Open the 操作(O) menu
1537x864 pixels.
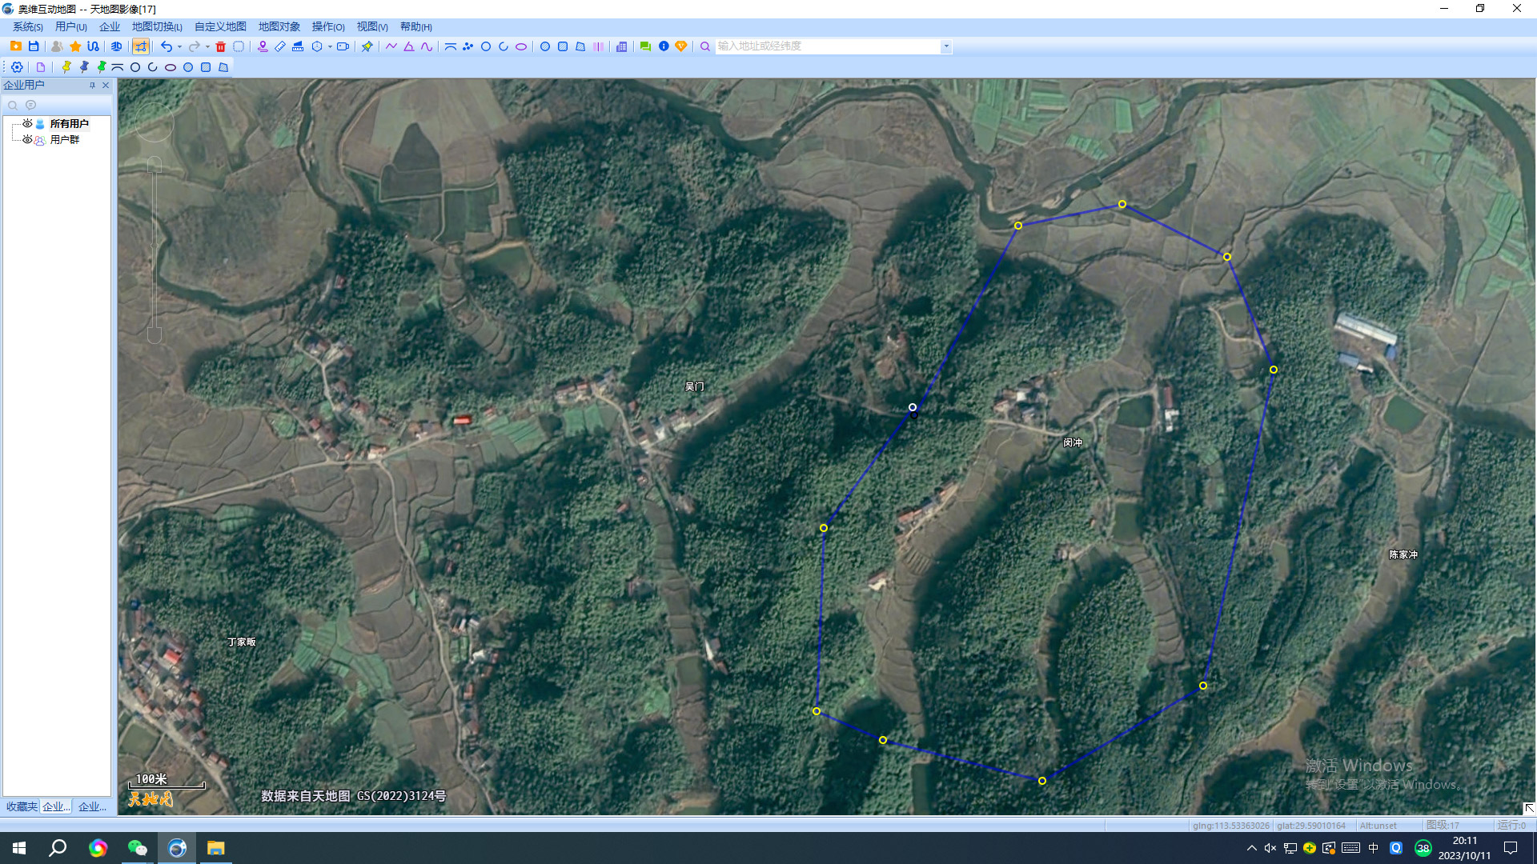tap(328, 26)
